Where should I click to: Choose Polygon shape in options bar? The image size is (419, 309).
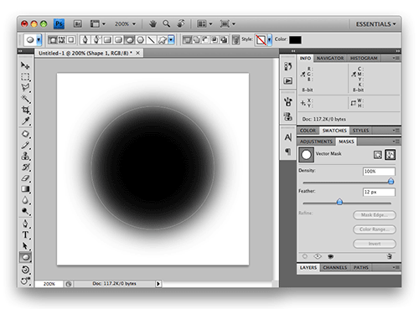pyautogui.click(x=141, y=40)
